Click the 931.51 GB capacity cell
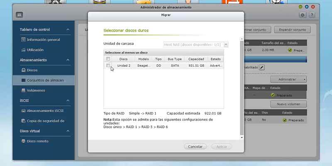332x166 pixels. tap(196, 66)
